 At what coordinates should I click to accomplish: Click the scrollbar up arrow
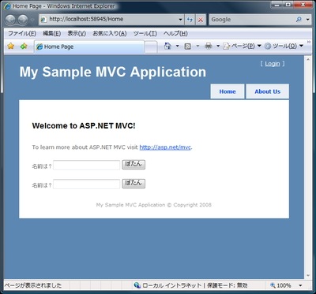[308, 59]
